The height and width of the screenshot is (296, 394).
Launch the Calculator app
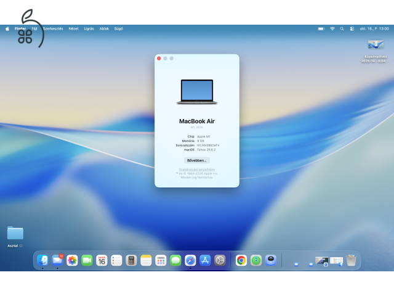coord(131,260)
